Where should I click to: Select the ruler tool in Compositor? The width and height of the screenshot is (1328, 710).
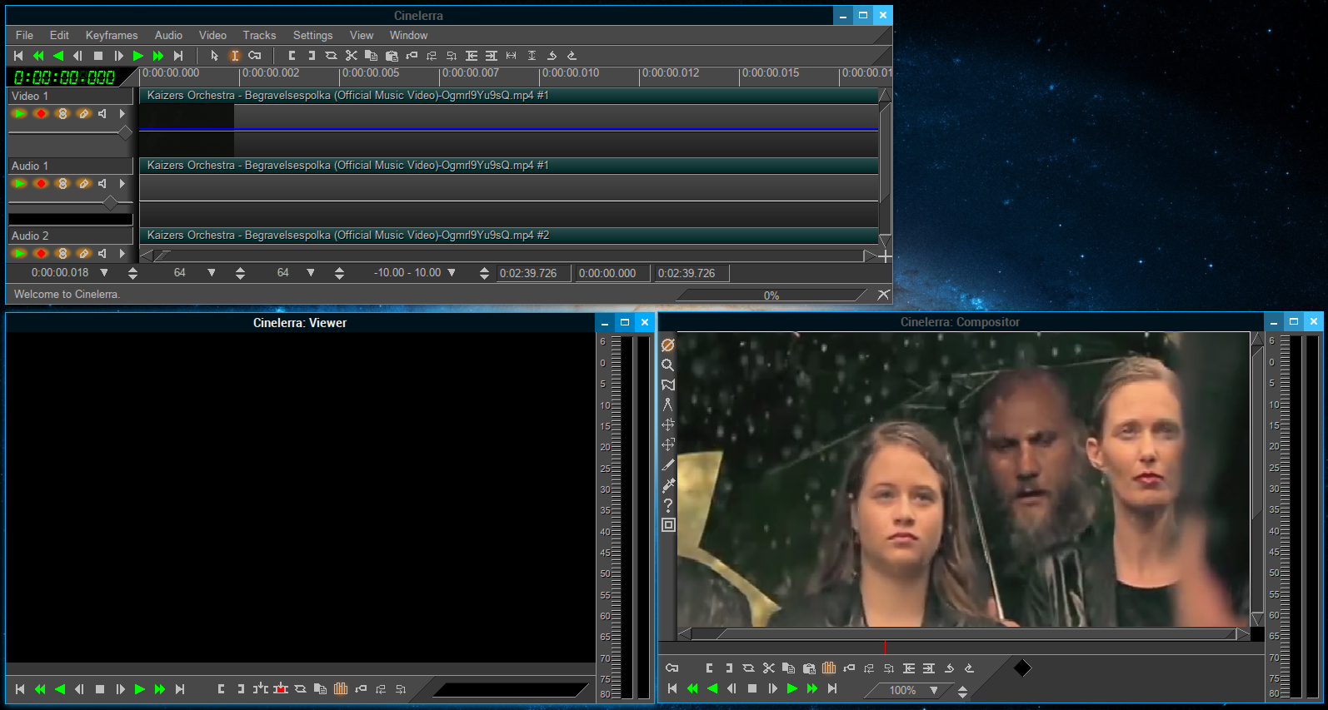coord(668,405)
